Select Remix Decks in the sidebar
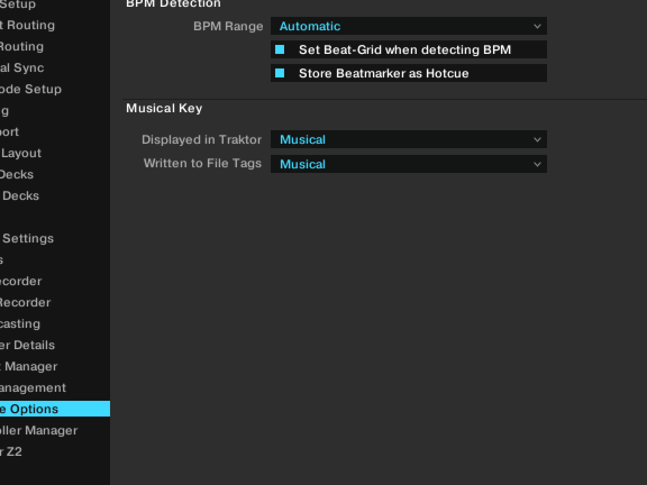Screen dimensions: 647x485 [x=20, y=196]
